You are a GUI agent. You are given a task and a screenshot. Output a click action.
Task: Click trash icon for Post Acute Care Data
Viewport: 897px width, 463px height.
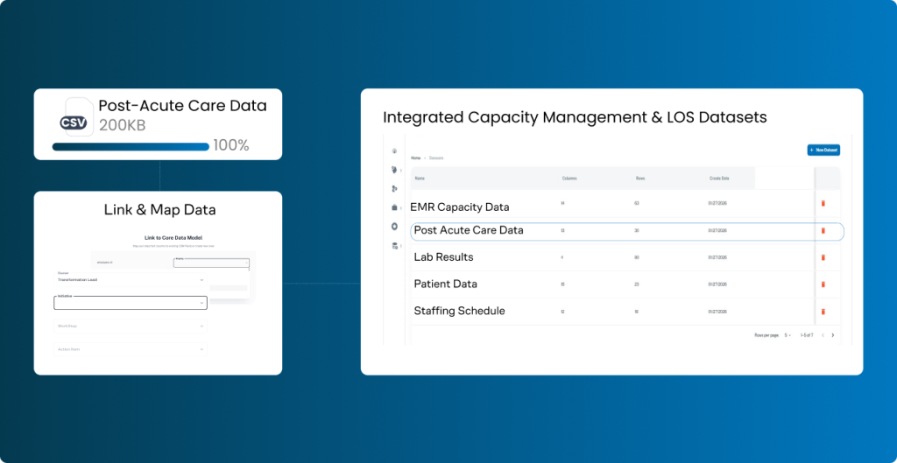tap(823, 231)
